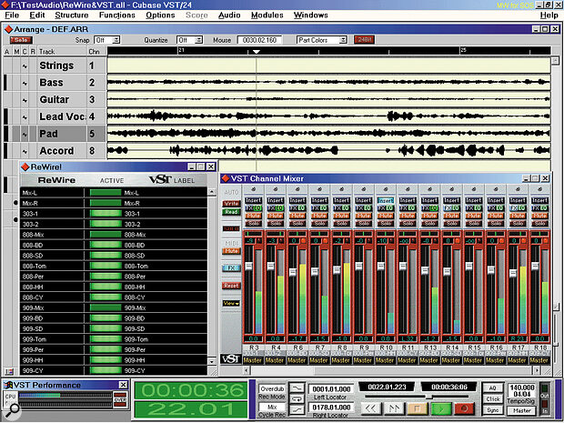The height and width of the screenshot is (423, 564).
Task: Mute mixer channel R 6
Action: pos(297,216)
